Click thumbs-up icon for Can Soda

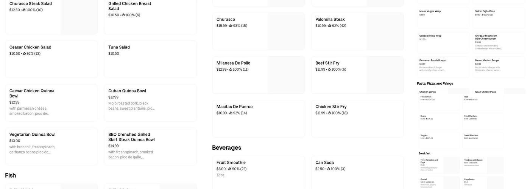pyautogui.click(x=329, y=169)
